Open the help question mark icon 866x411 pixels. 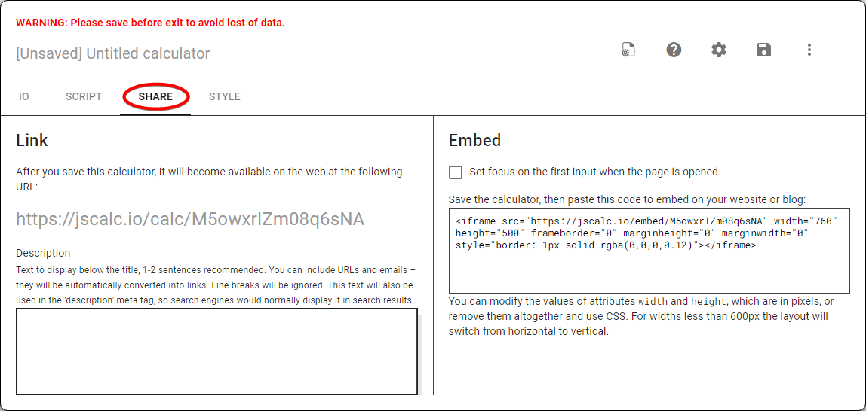673,50
